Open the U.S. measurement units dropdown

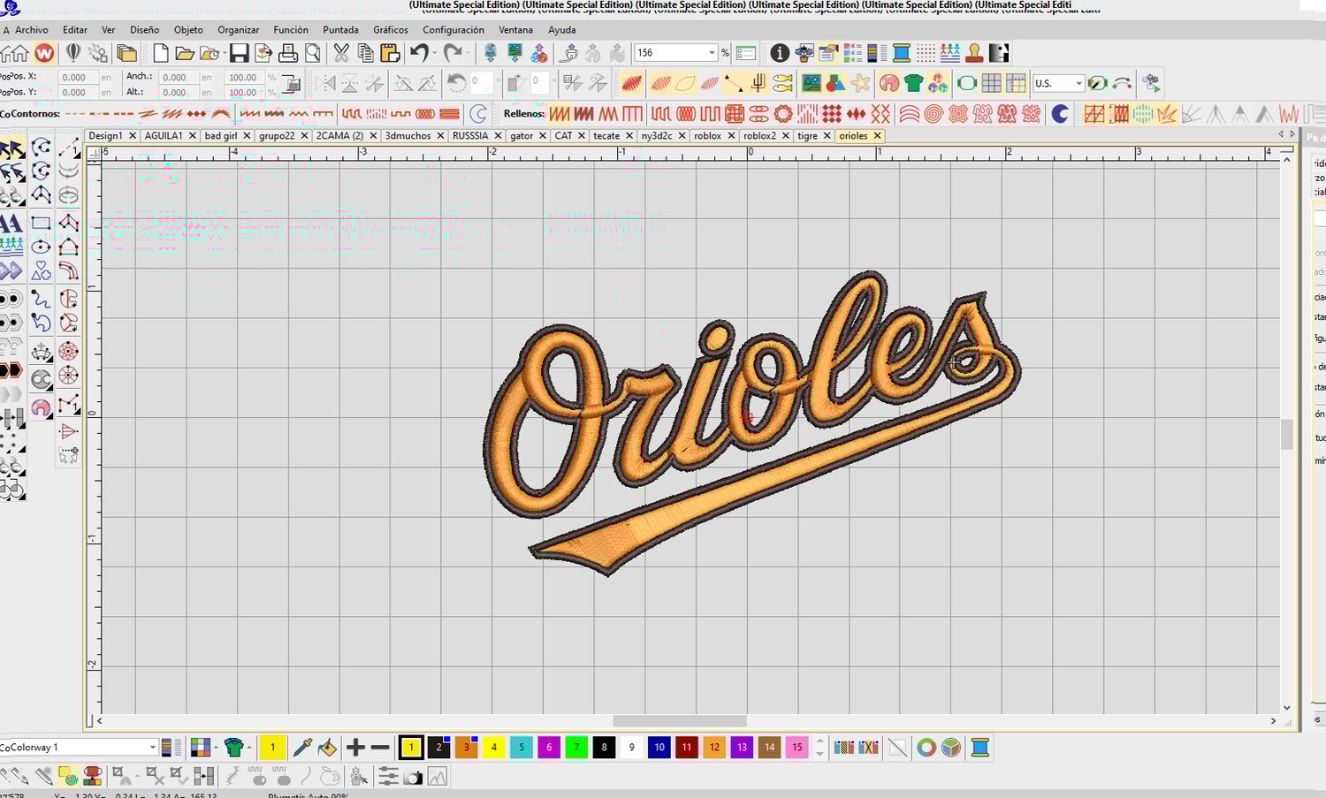(1078, 83)
